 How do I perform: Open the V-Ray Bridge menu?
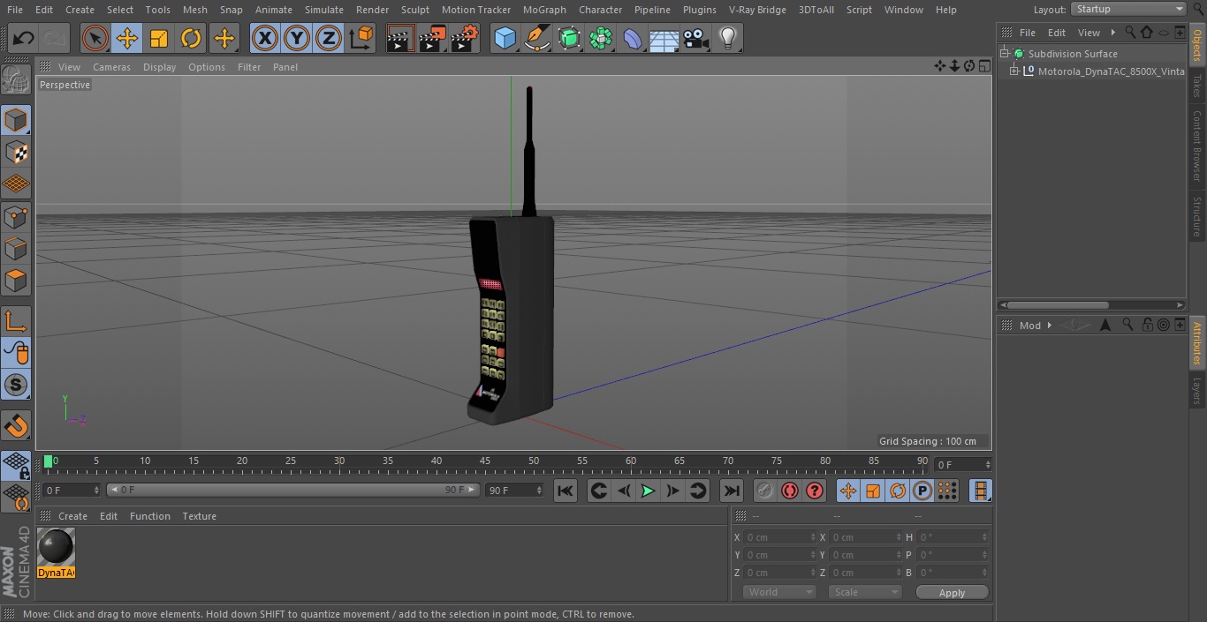[757, 10]
